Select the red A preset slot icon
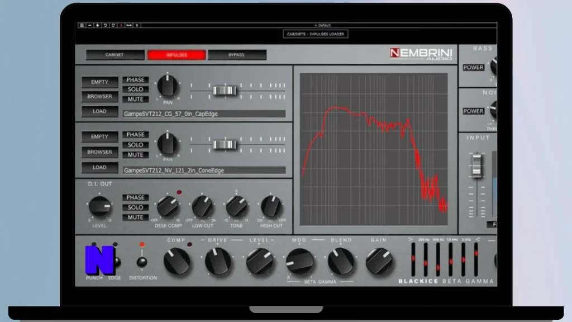 coord(121,25)
